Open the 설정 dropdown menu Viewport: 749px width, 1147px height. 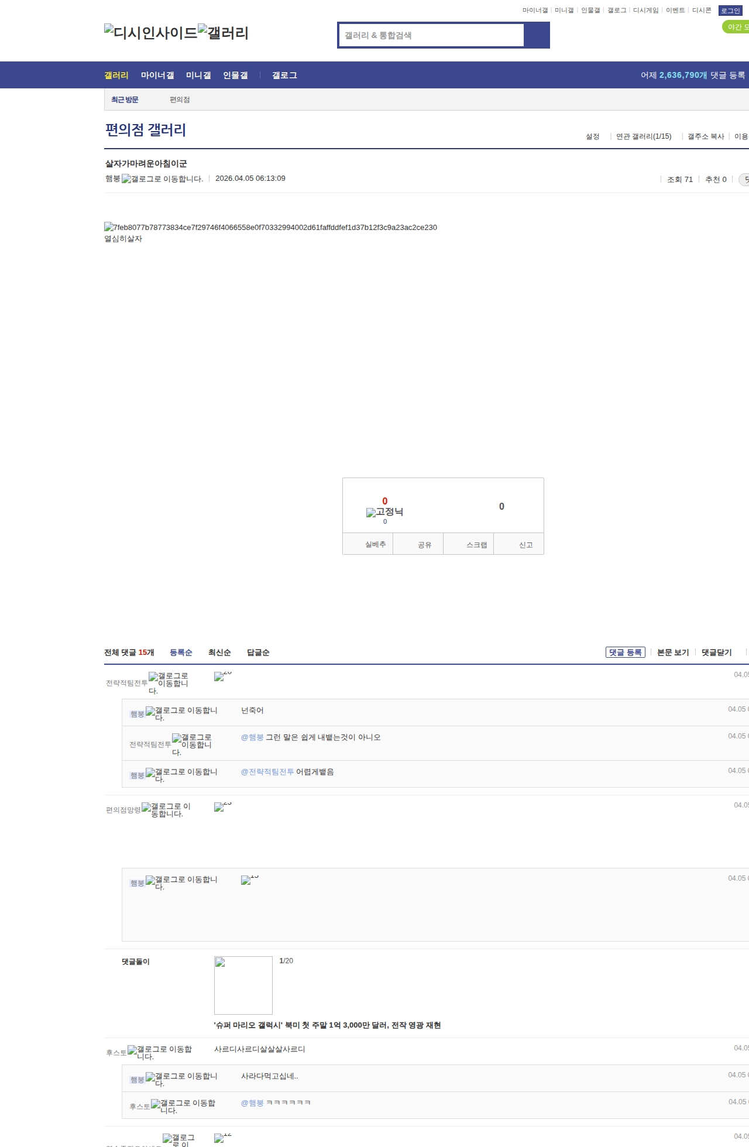pos(593,136)
